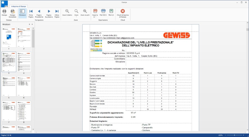The image size is (249, 137).
Task: Click thumbnail panel scroll down arrow
Action: [x=33, y=129]
